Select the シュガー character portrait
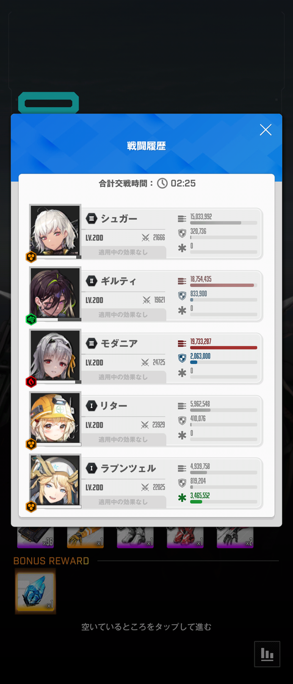This screenshot has height=684, width=293. [x=56, y=231]
